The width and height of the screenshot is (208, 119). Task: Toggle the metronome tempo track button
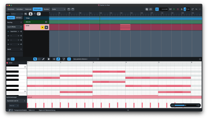click(31, 14)
